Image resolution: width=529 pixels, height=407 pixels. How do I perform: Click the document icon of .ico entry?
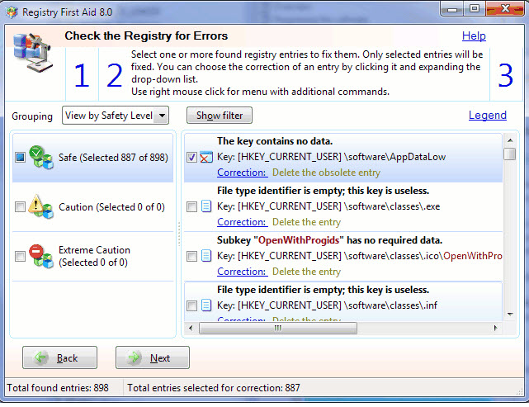point(206,256)
